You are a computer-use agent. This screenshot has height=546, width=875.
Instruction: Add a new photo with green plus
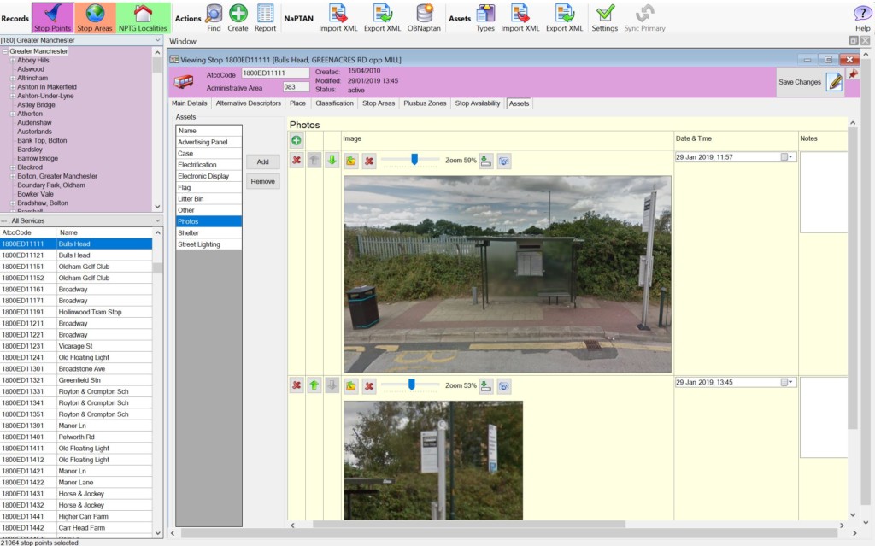297,140
